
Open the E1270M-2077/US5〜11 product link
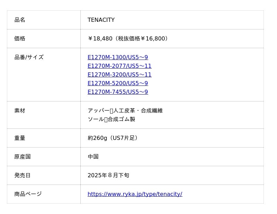119,66
